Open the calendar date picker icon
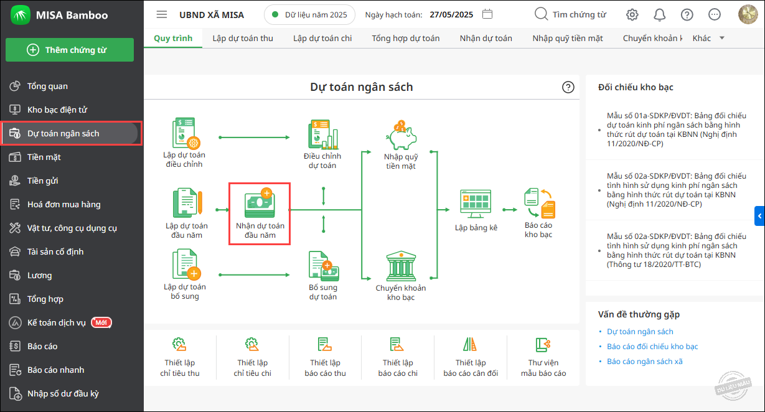 tap(488, 14)
